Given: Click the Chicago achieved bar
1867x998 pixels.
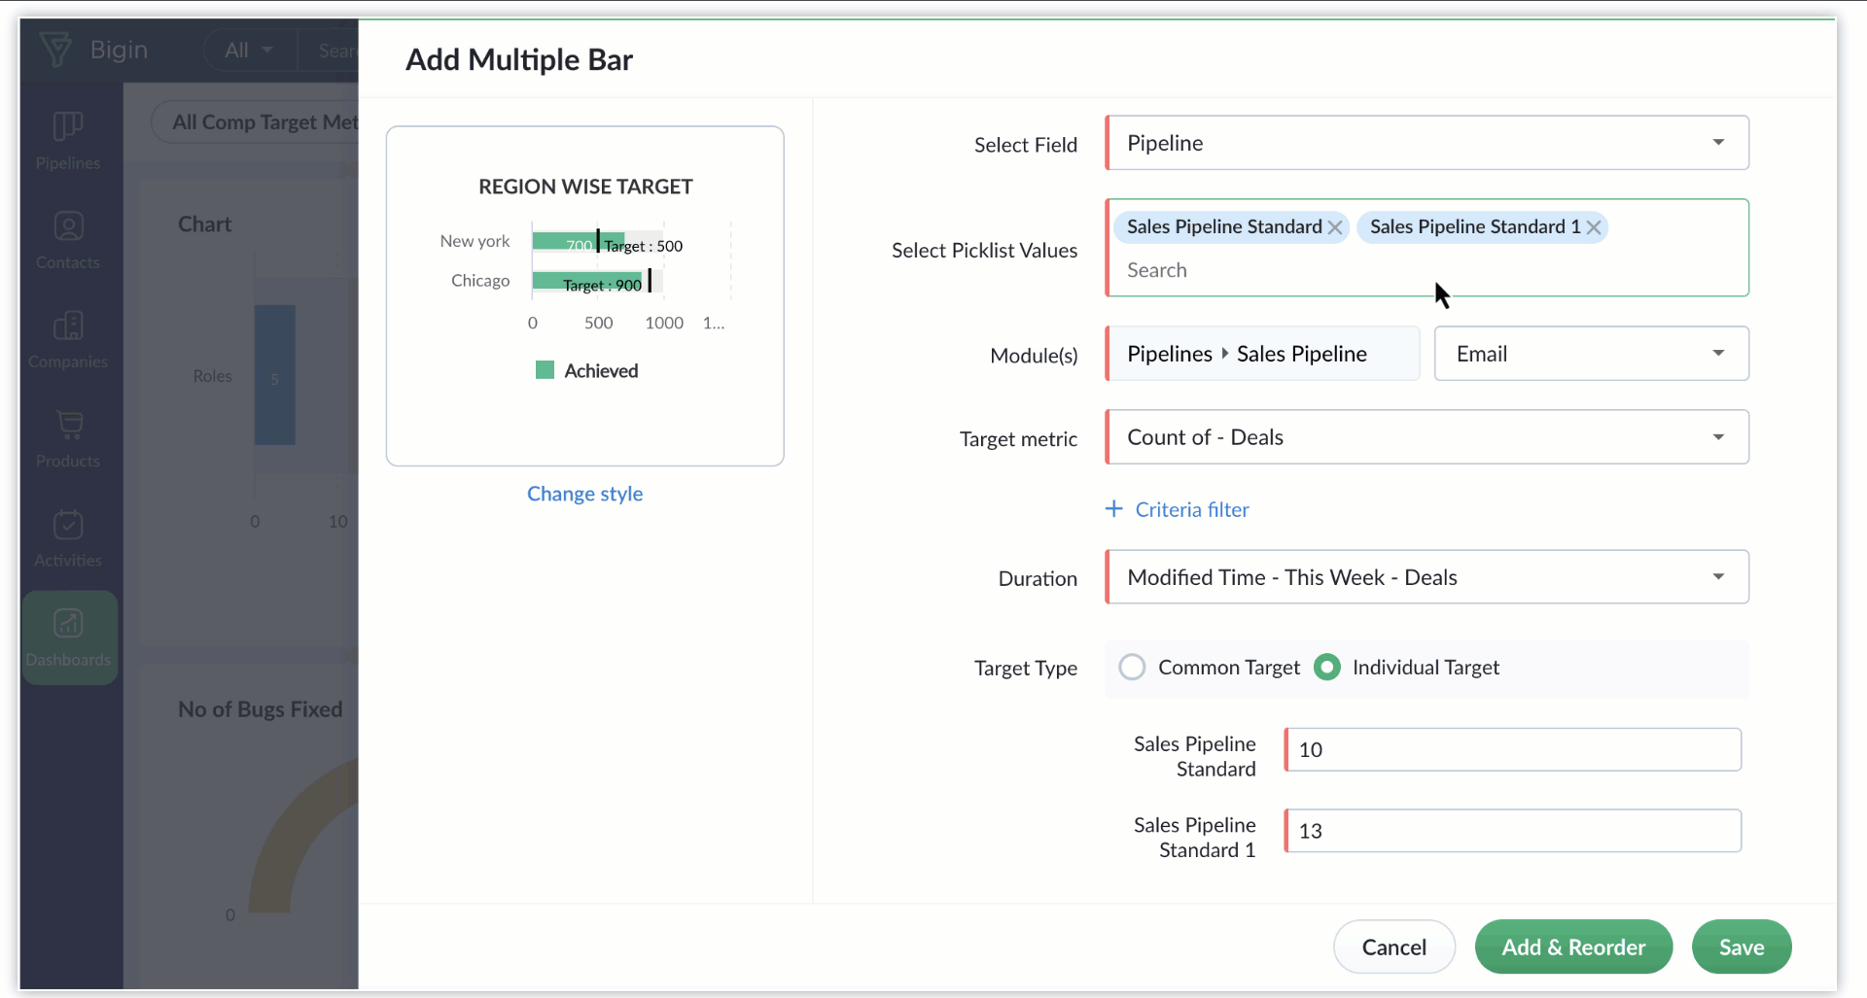Looking at the screenshot, I should [x=587, y=282].
